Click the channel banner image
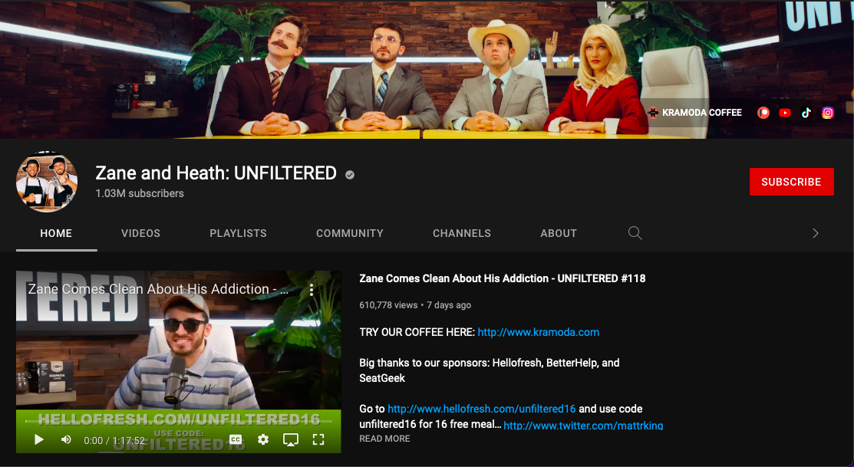Screen dimensions: 854x467 427,69
